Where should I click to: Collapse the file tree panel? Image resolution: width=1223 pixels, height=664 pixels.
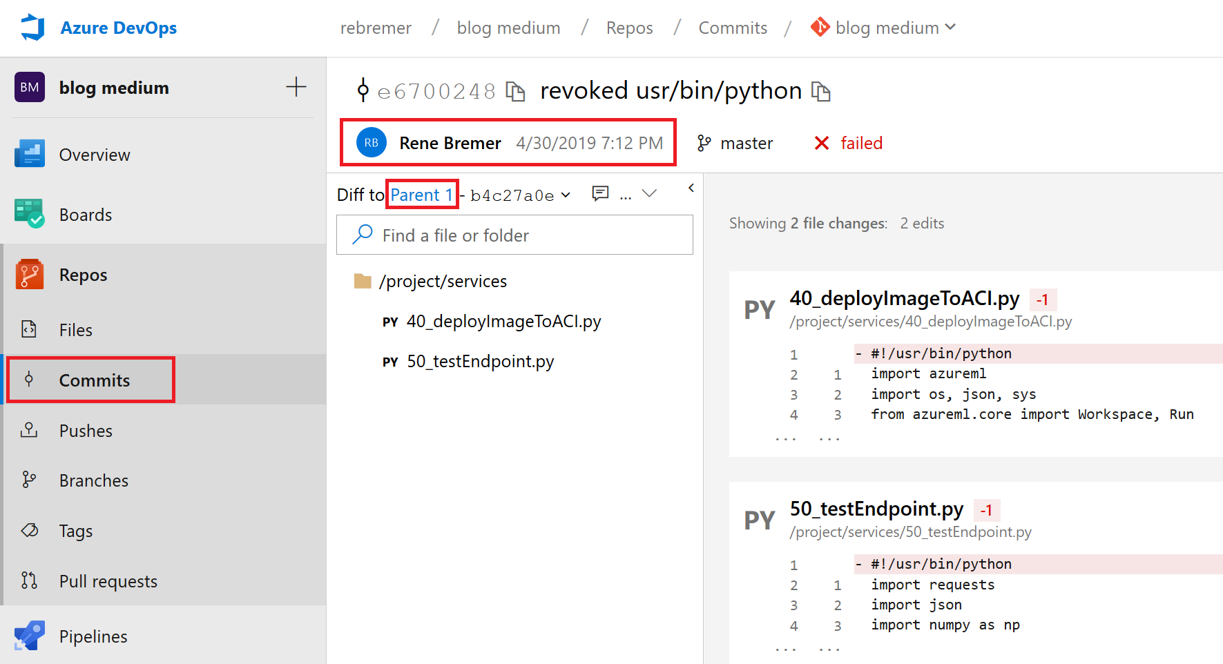[691, 188]
